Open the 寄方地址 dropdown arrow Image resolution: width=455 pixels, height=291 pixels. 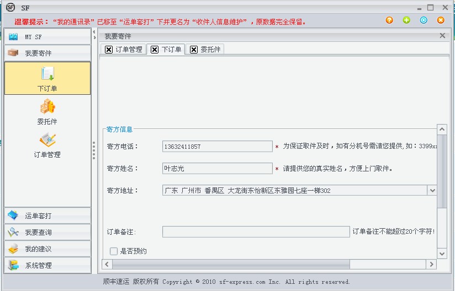(432, 190)
